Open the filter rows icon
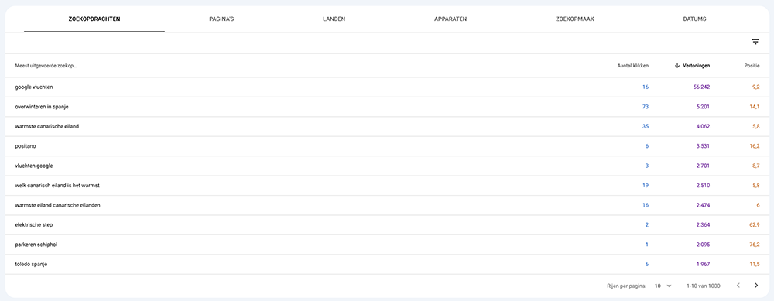This screenshot has height=301, width=774. point(755,43)
